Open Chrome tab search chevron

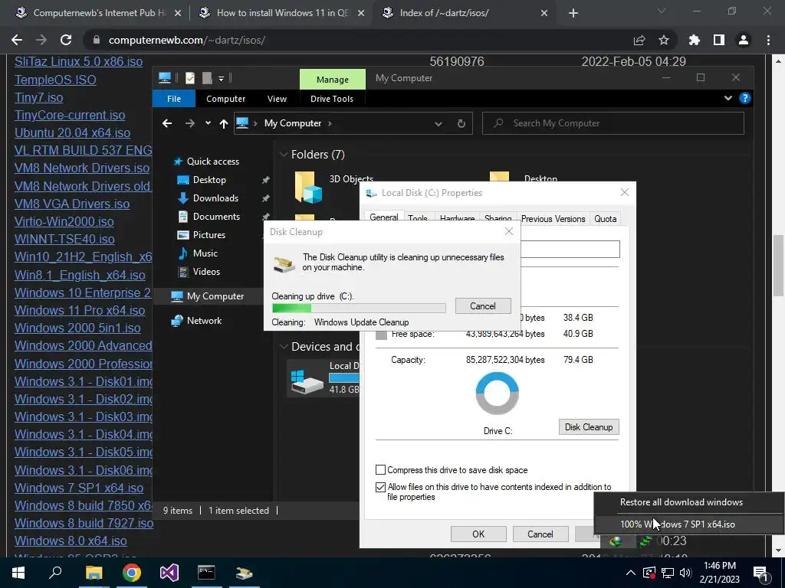click(662, 11)
